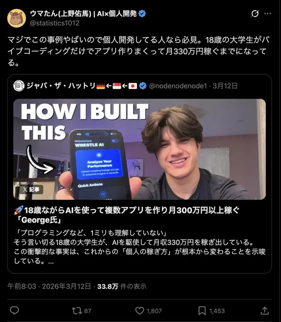Click the quoted author's verified badge

click(143, 86)
